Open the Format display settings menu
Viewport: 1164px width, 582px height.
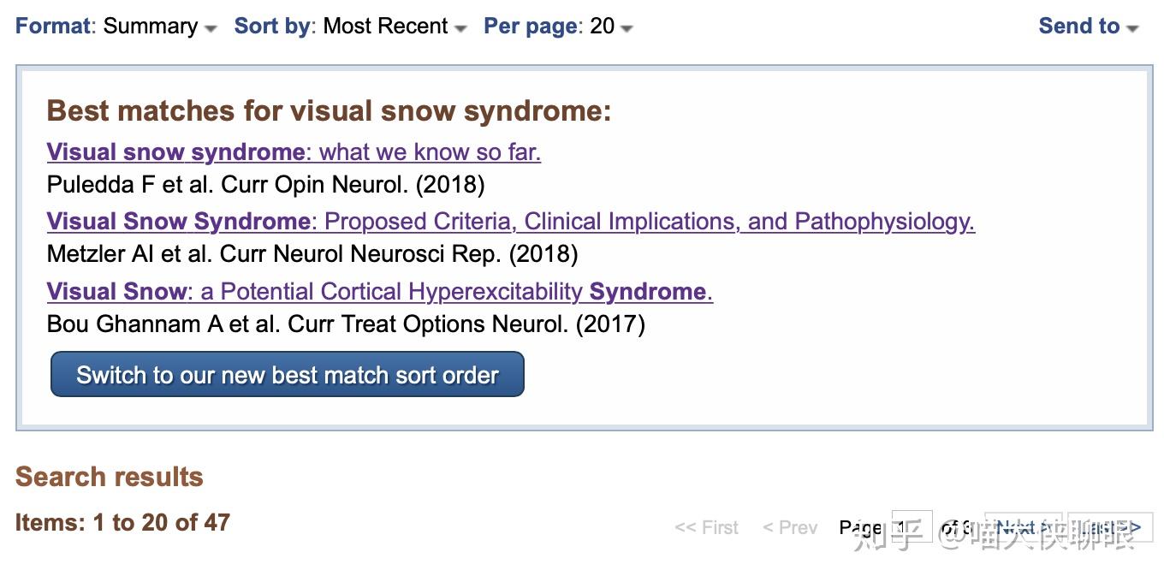coord(53,27)
